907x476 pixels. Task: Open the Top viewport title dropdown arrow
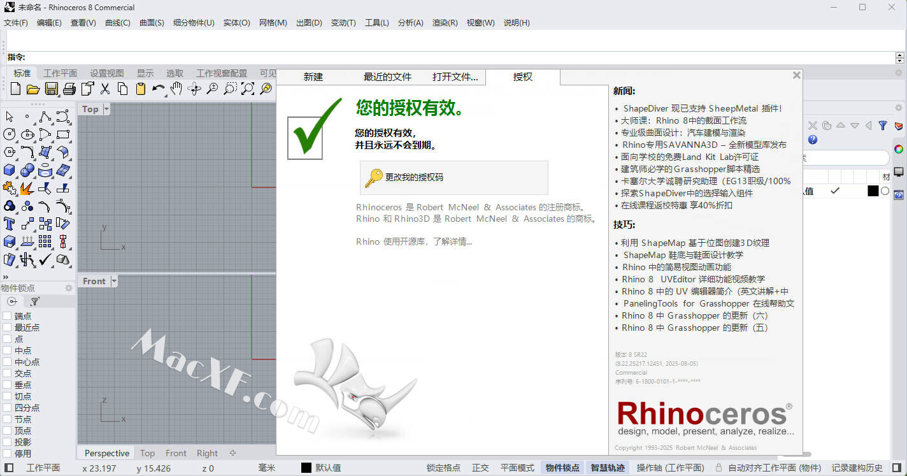click(106, 109)
